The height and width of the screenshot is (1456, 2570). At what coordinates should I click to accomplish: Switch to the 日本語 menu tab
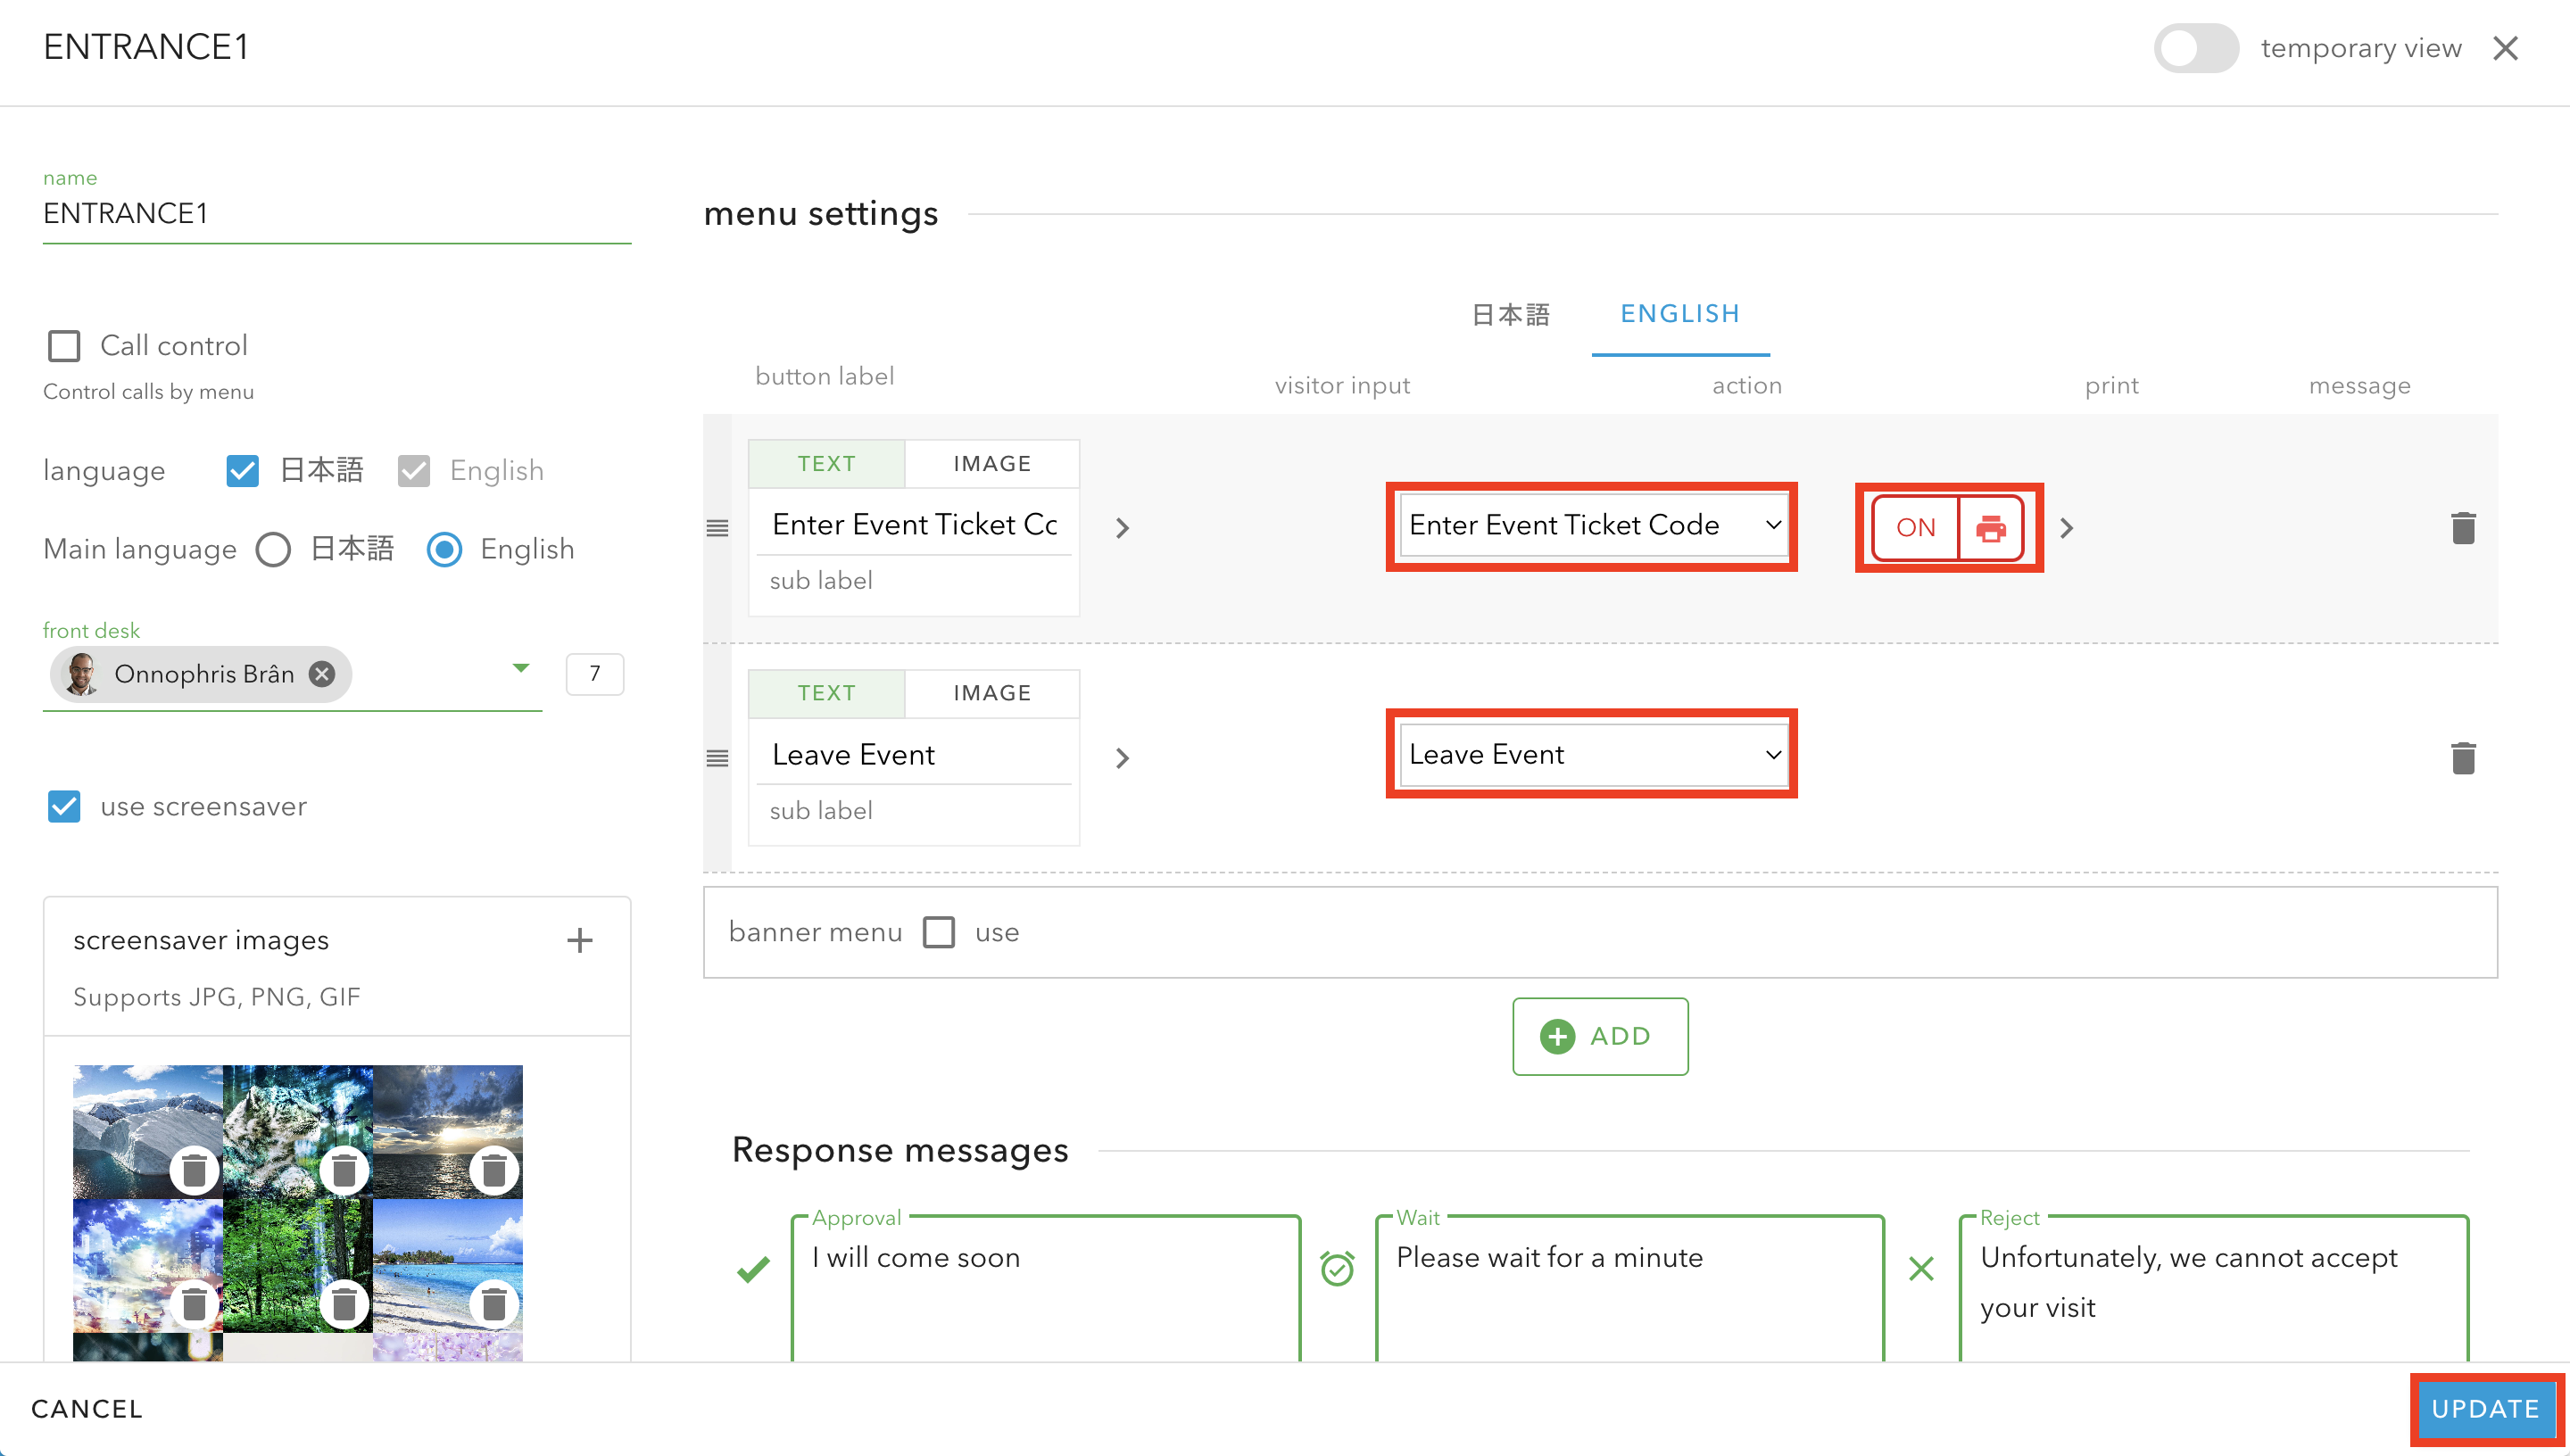1510,314
